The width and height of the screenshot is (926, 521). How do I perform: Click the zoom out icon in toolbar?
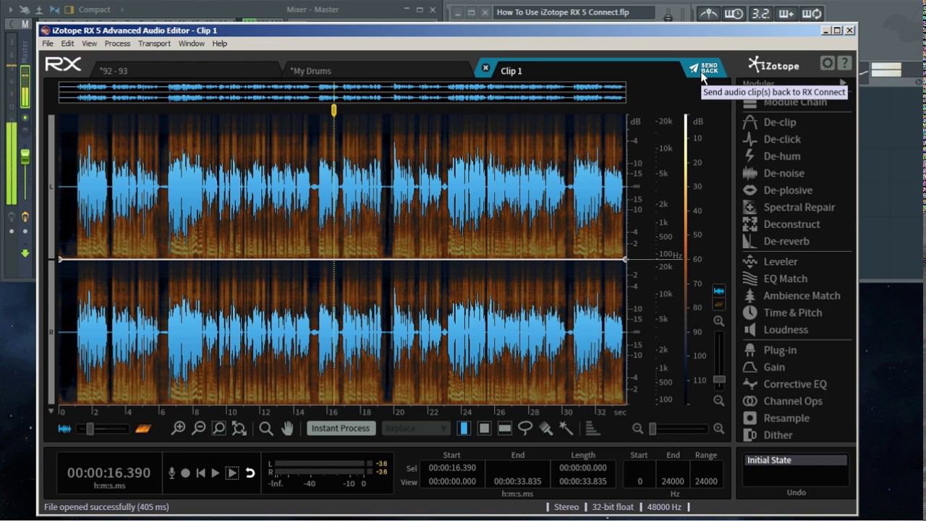198,428
